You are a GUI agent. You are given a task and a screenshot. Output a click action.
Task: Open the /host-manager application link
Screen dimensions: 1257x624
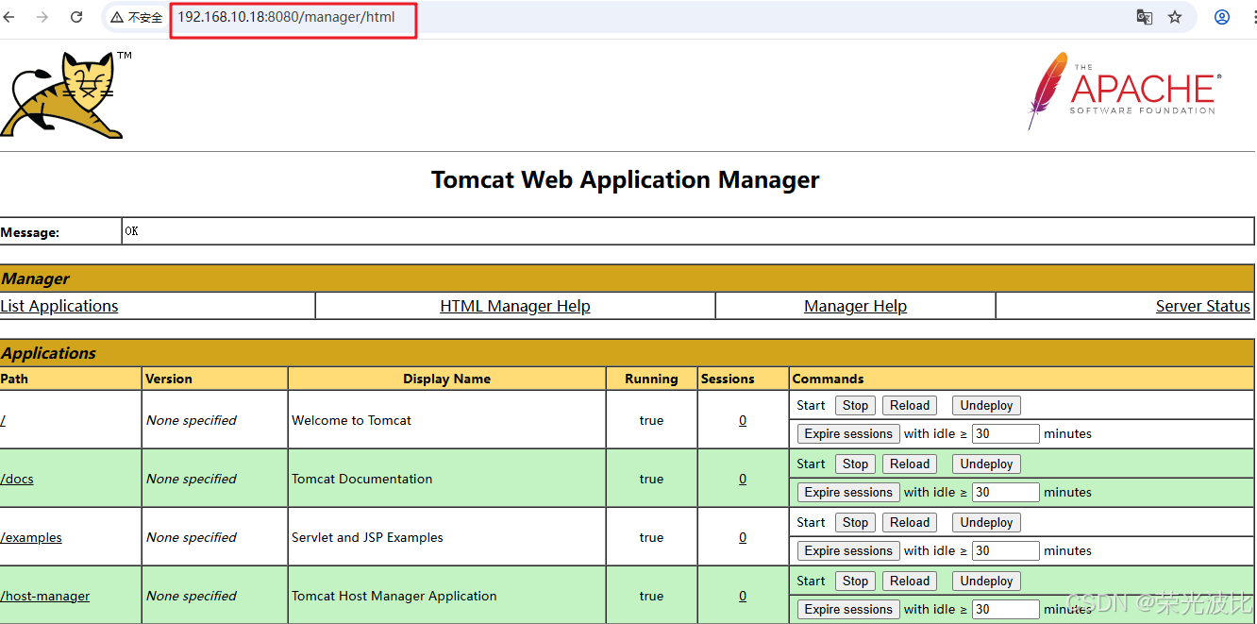click(45, 596)
